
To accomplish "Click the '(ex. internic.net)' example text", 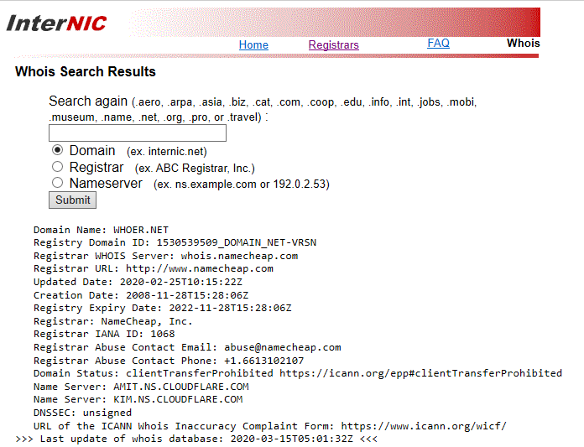I will 166,152.
